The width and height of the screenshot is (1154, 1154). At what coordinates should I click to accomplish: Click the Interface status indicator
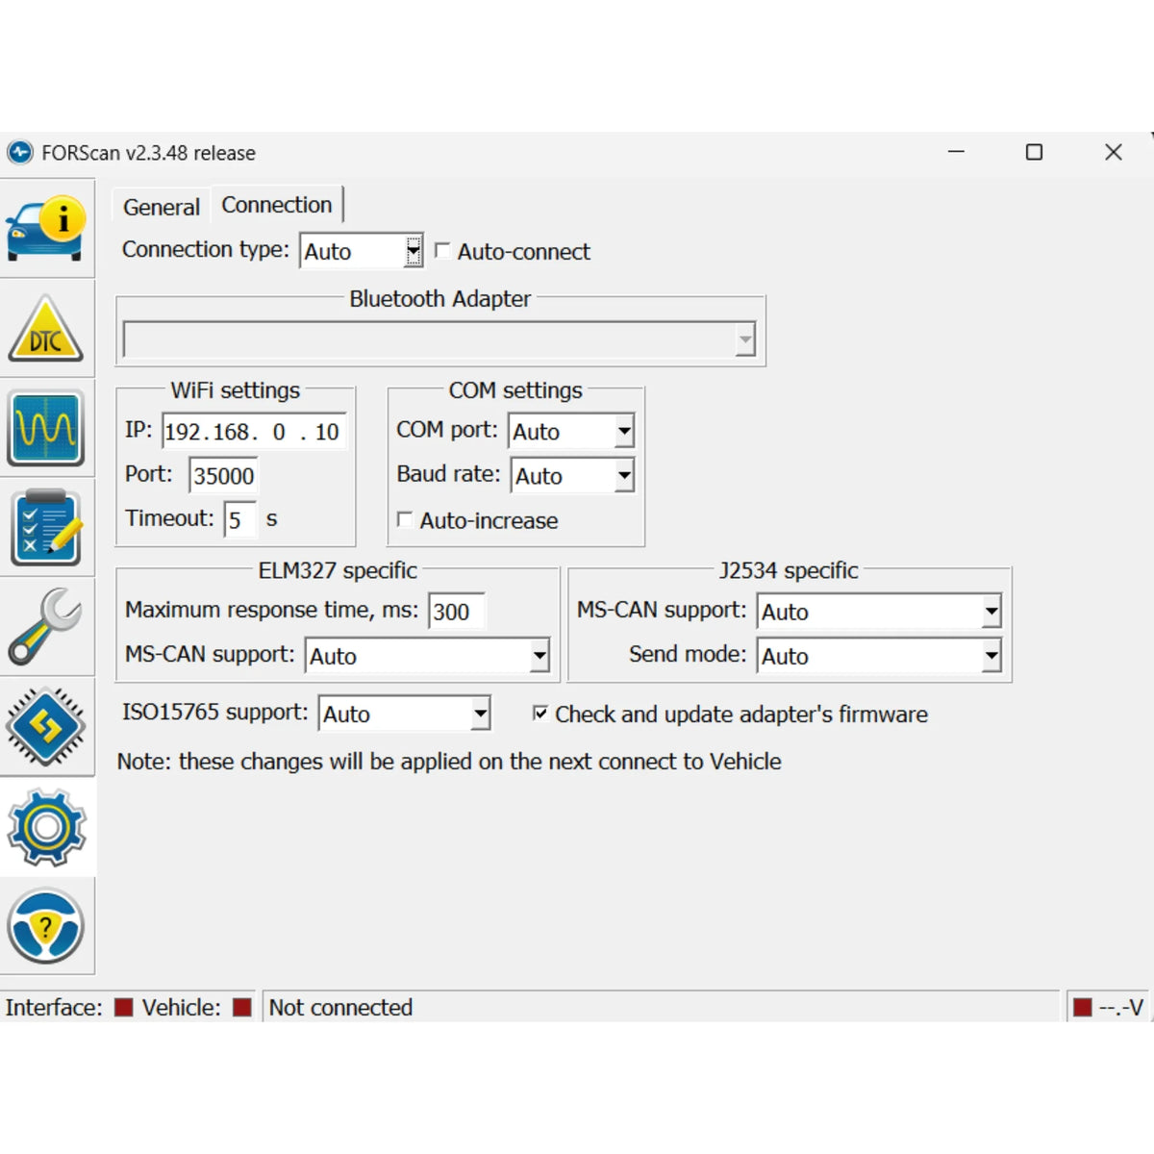tap(123, 1007)
